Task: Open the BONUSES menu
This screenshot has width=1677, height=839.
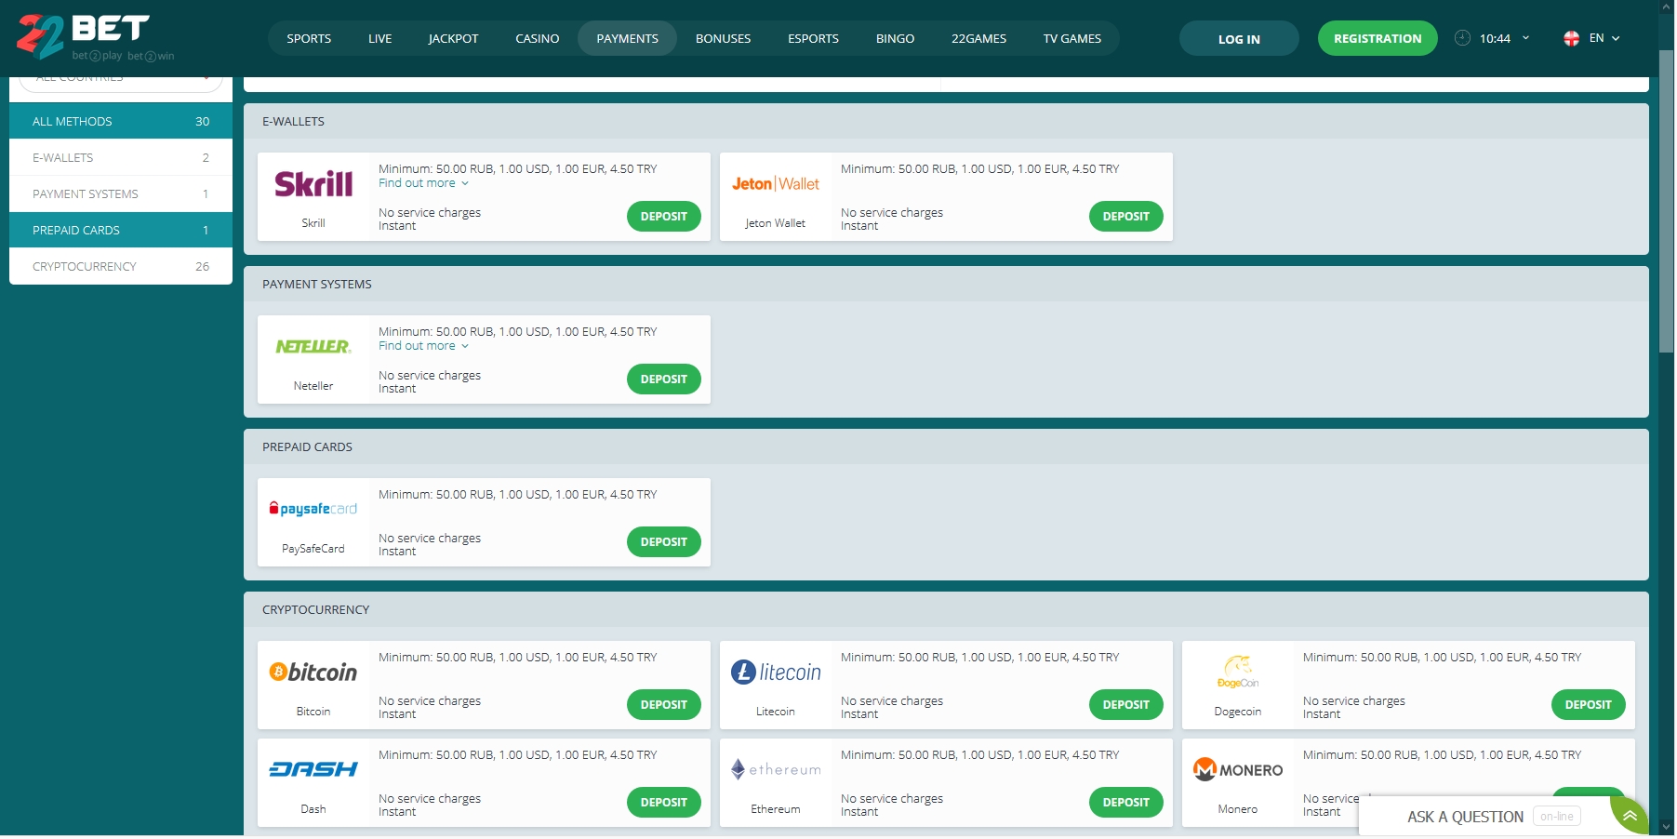Action: tap(723, 38)
